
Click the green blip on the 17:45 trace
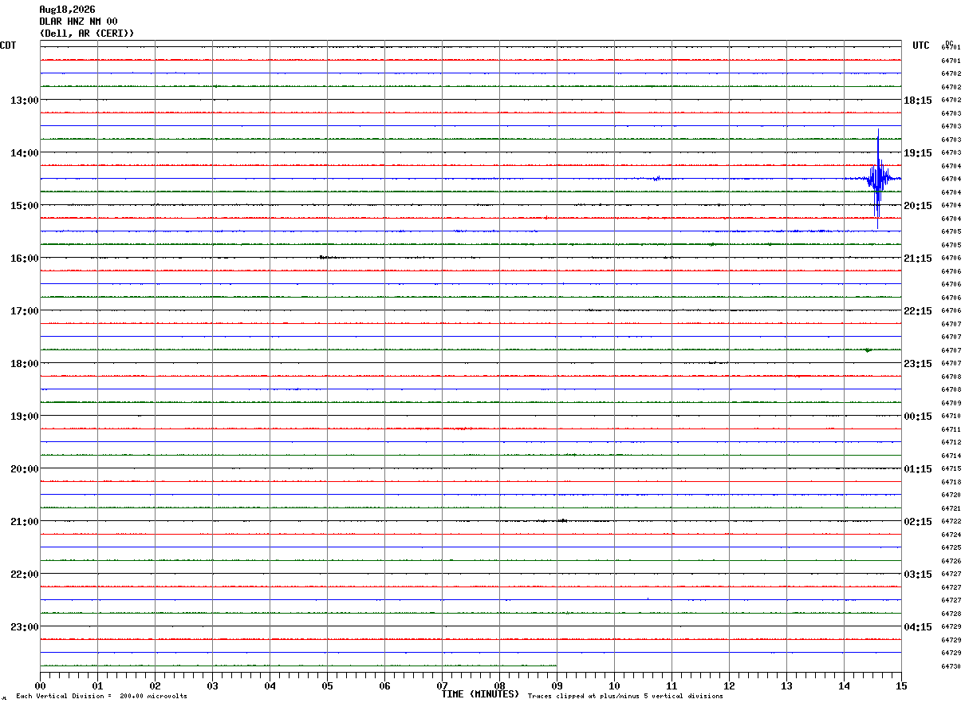click(868, 350)
